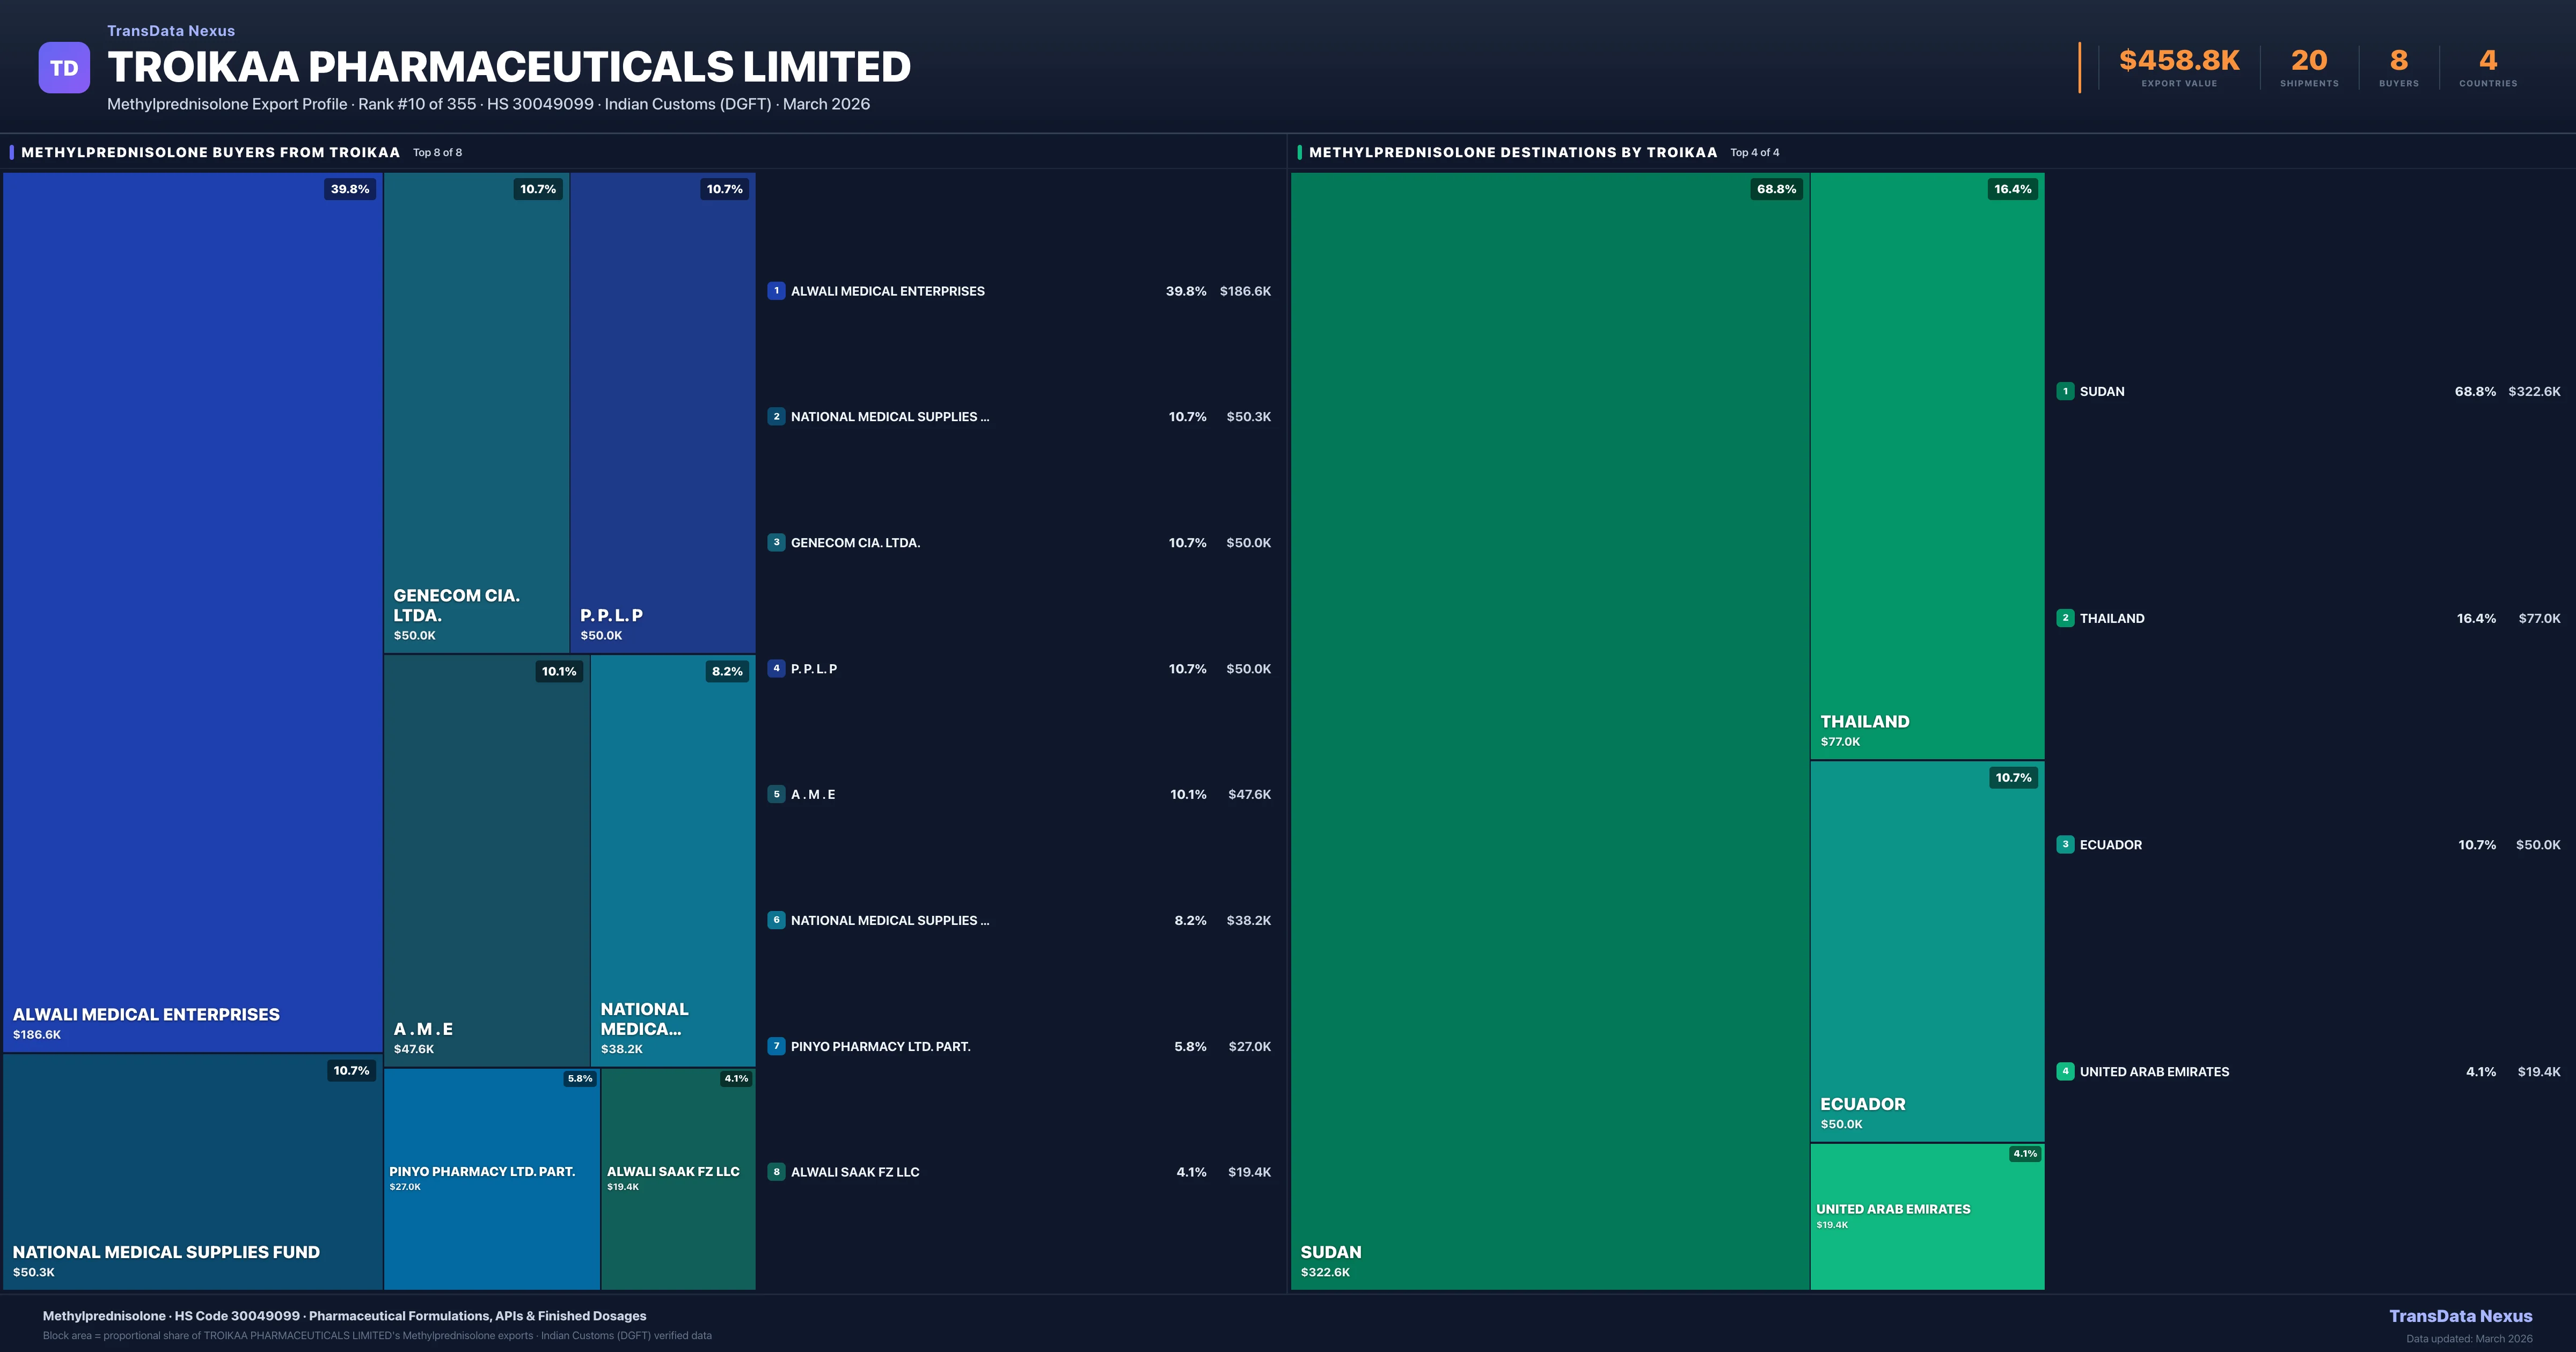Click the 39.8% badge on the Alwali block
The image size is (2576, 1352).
(x=350, y=189)
